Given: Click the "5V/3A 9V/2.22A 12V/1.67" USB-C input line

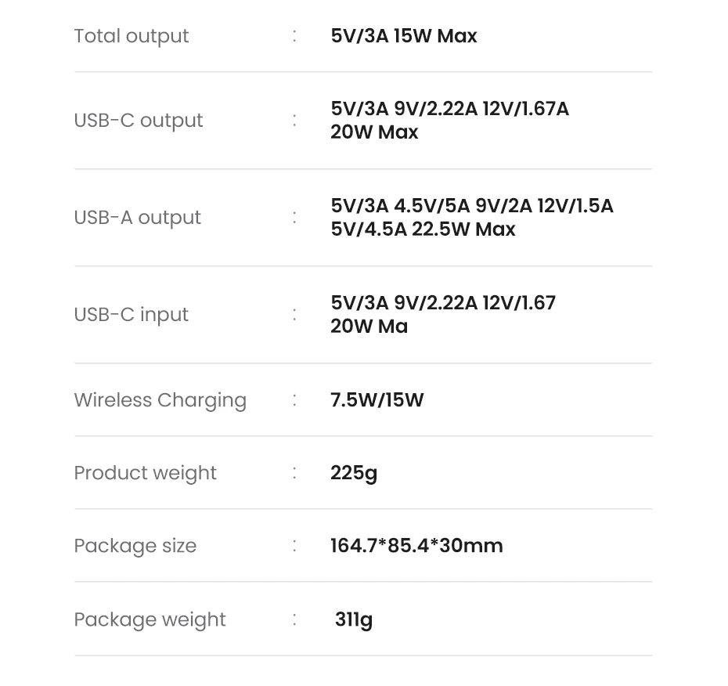Looking at the screenshot, I should coord(442,303).
